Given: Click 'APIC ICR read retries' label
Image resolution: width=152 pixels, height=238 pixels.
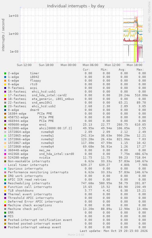Looking at the screenshot, I should pos(27,180).
